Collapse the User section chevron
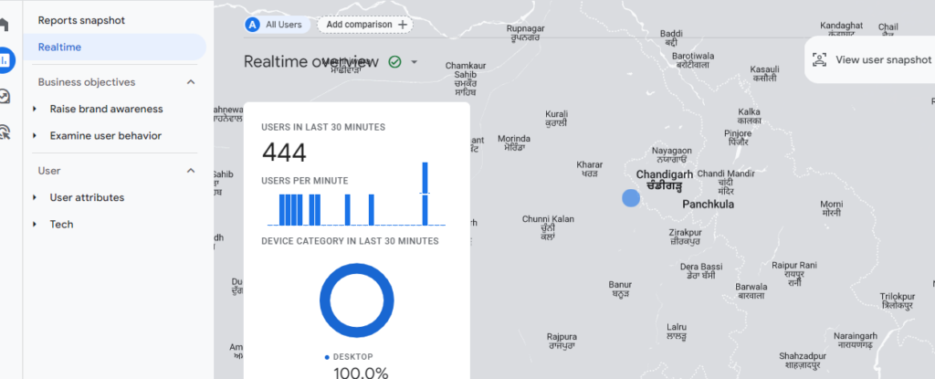Viewport: 935px width, 379px height. pyautogui.click(x=191, y=171)
